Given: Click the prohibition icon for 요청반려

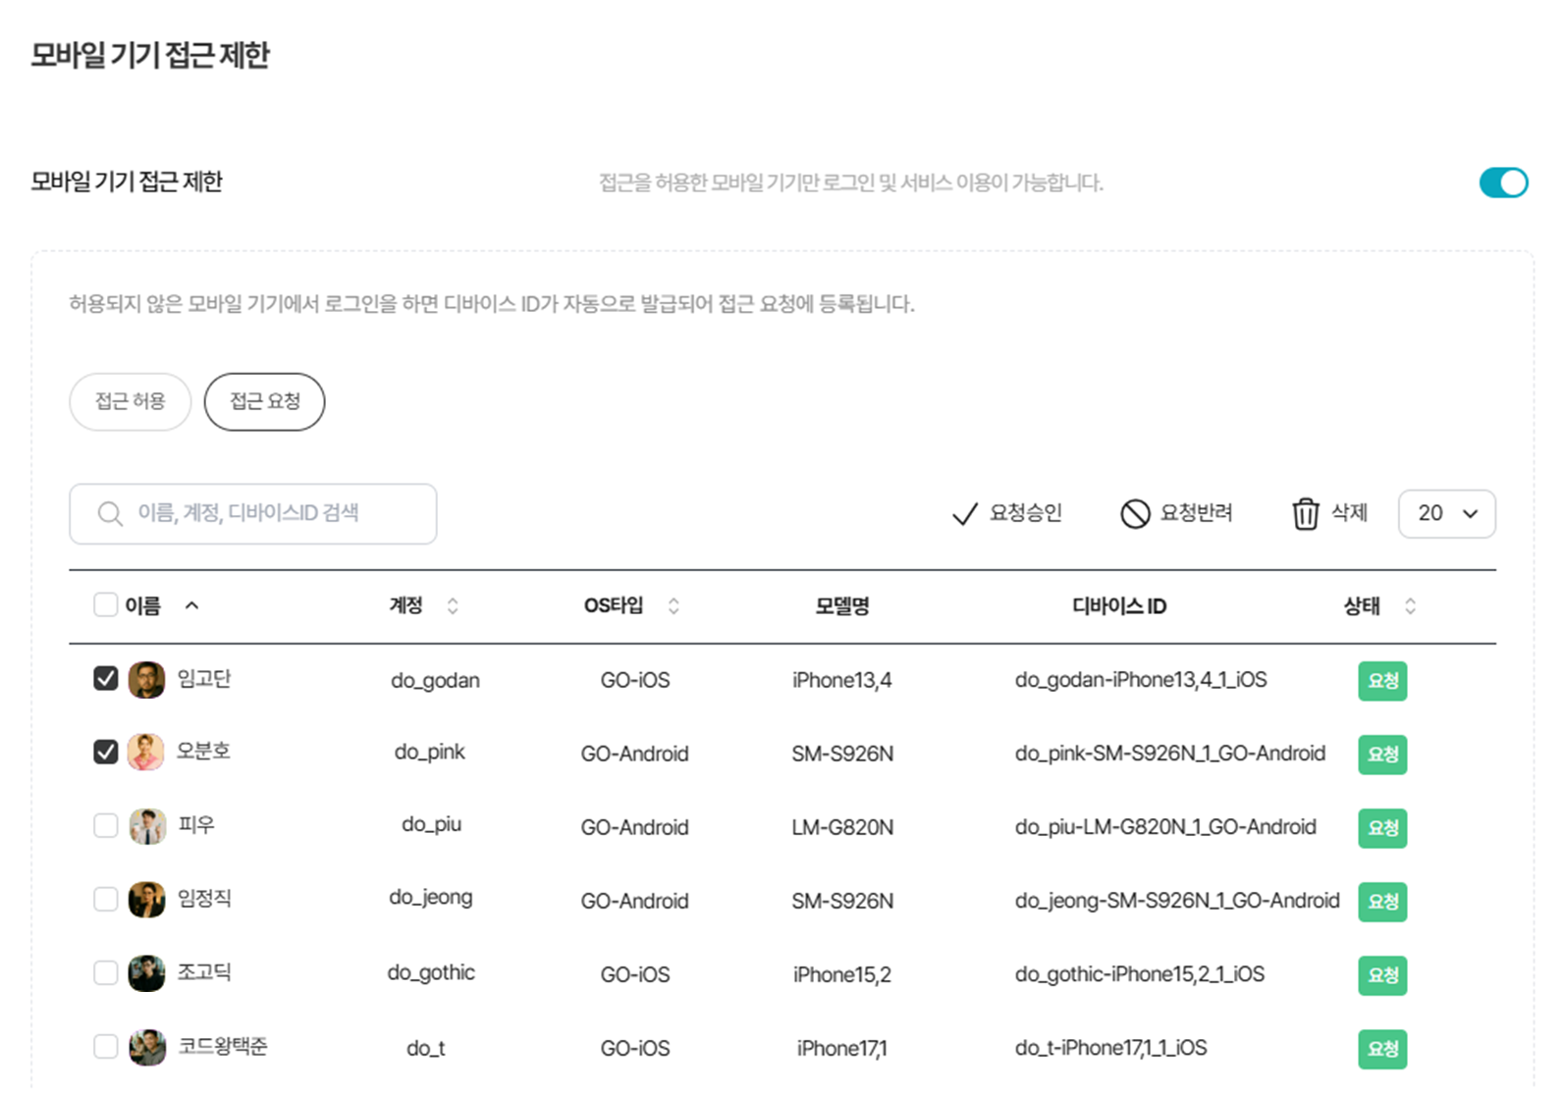Looking at the screenshot, I should [x=1134, y=514].
